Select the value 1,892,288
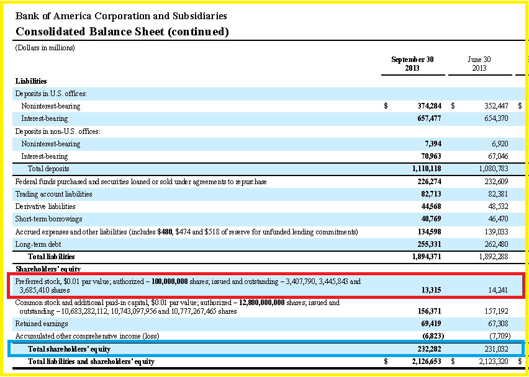This screenshot has width=529, height=377. pyautogui.click(x=494, y=257)
